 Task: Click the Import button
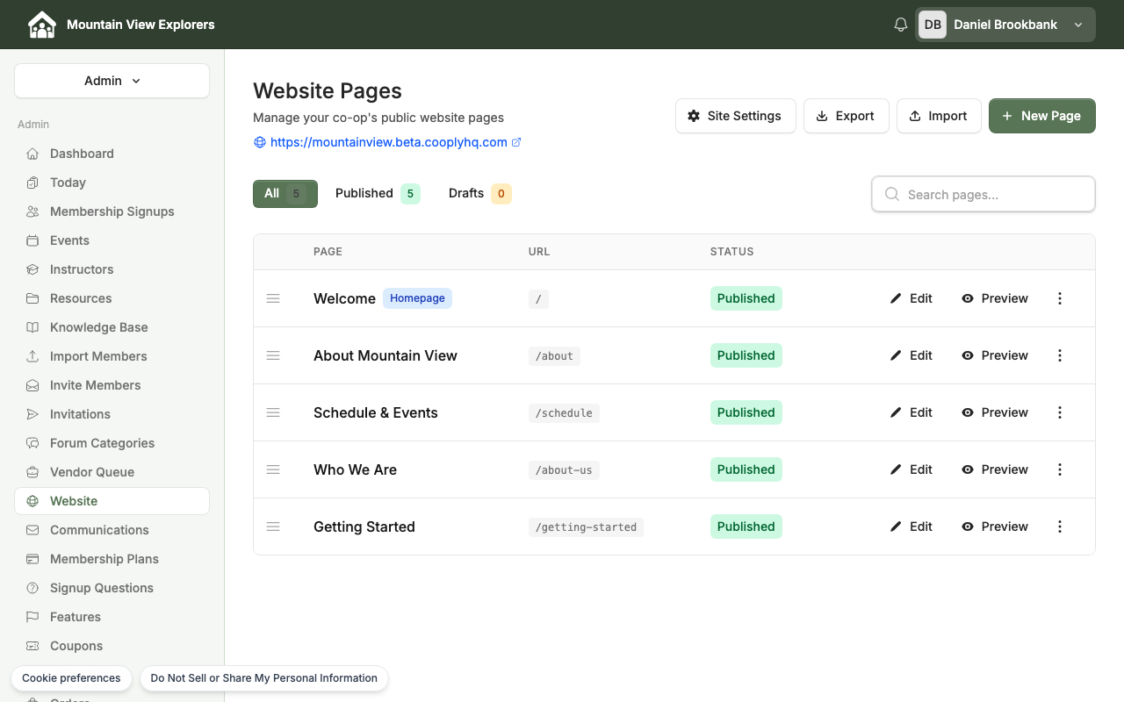coord(939,116)
